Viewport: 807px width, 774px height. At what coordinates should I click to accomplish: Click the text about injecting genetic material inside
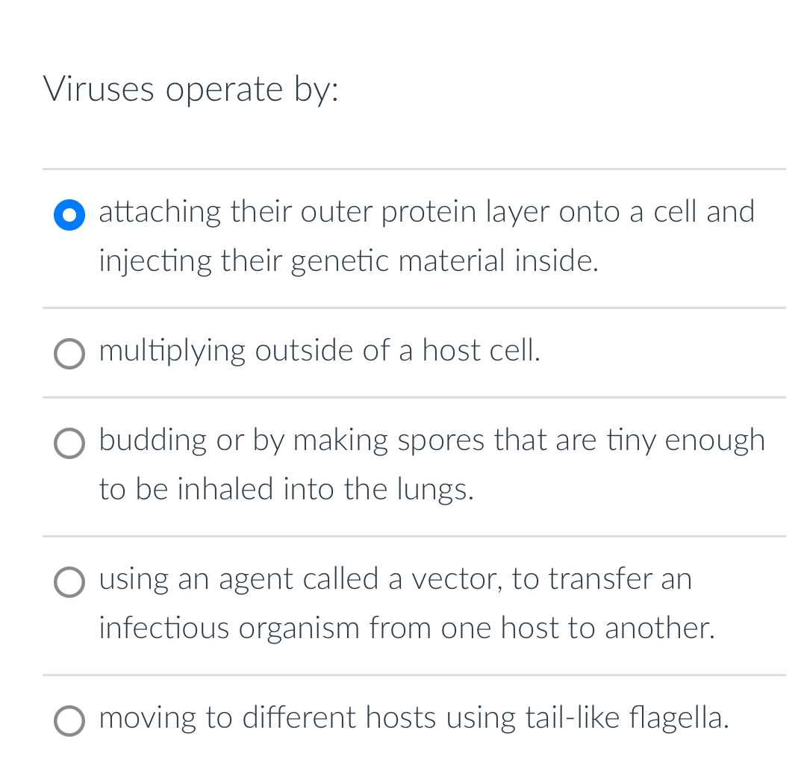pyautogui.click(x=347, y=261)
